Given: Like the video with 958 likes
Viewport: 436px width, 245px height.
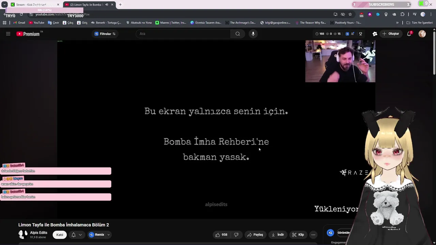Looking at the screenshot, I should [221, 235].
